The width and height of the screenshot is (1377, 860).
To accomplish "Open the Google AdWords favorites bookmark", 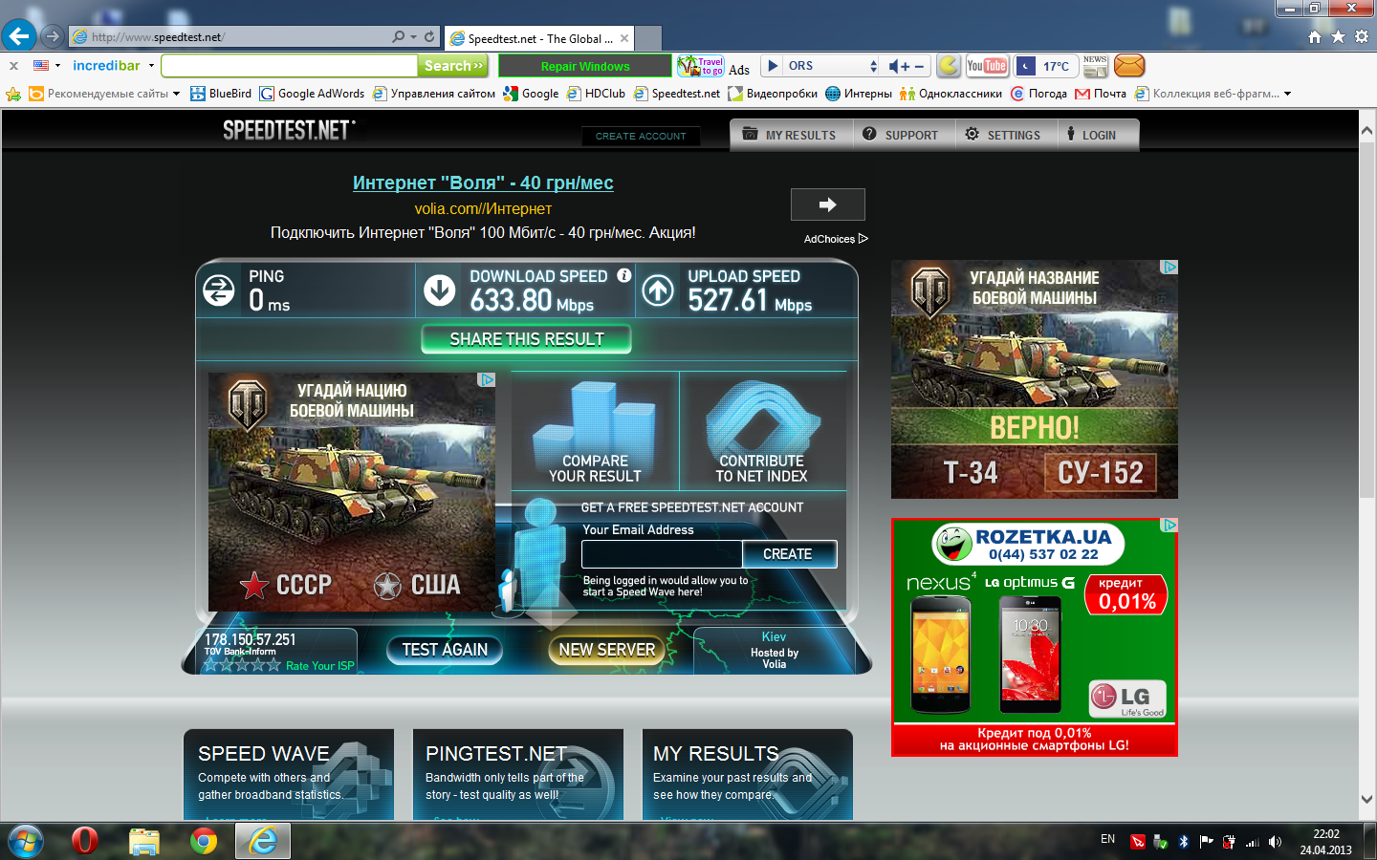I will coord(312,94).
